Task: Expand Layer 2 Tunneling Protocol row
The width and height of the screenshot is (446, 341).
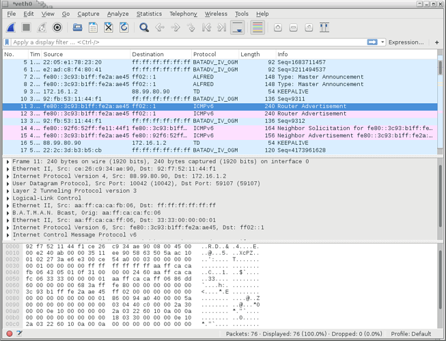Action: point(8,191)
